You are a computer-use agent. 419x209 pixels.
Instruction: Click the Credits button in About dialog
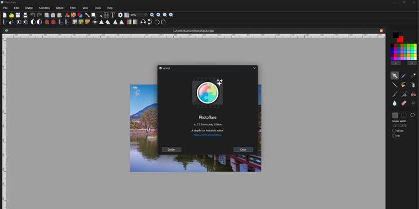(x=171, y=150)
